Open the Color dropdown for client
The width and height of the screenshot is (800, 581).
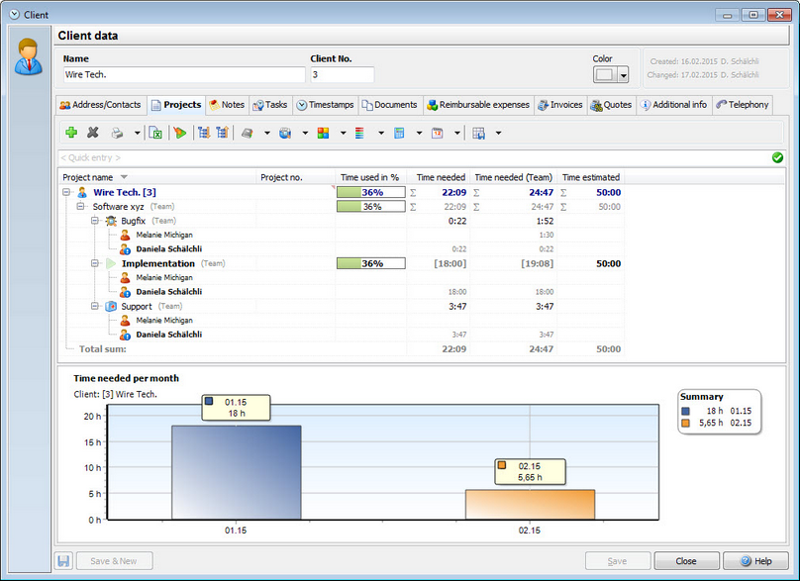tap(623, 75)
